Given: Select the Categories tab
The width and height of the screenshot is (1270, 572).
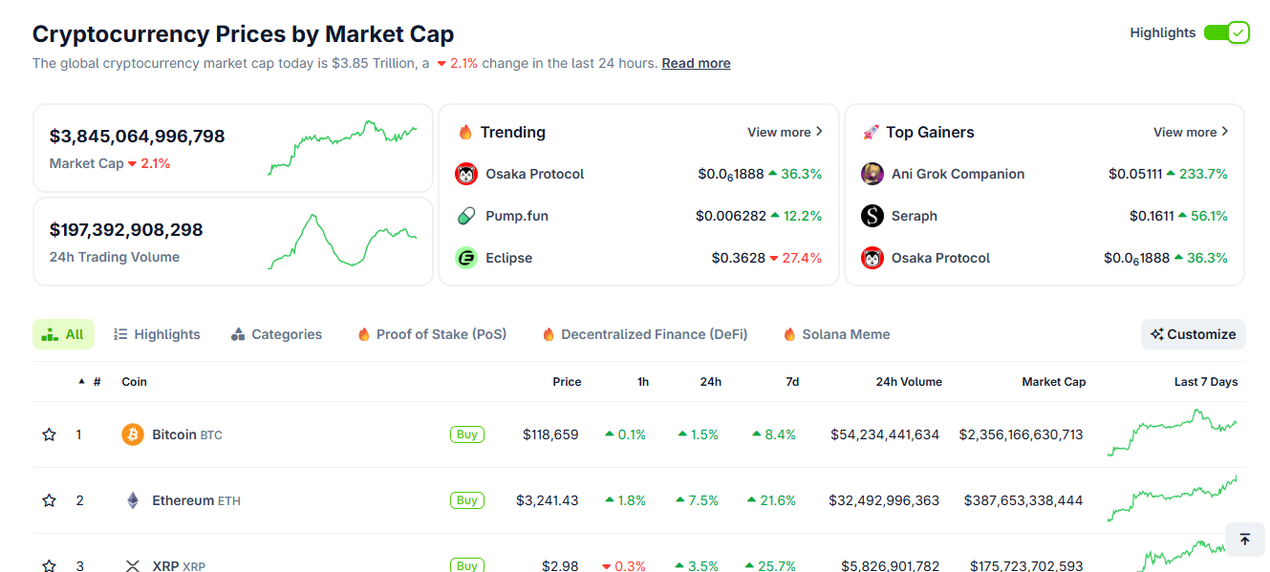Looking at the screenshot, I should coord(277,334).
